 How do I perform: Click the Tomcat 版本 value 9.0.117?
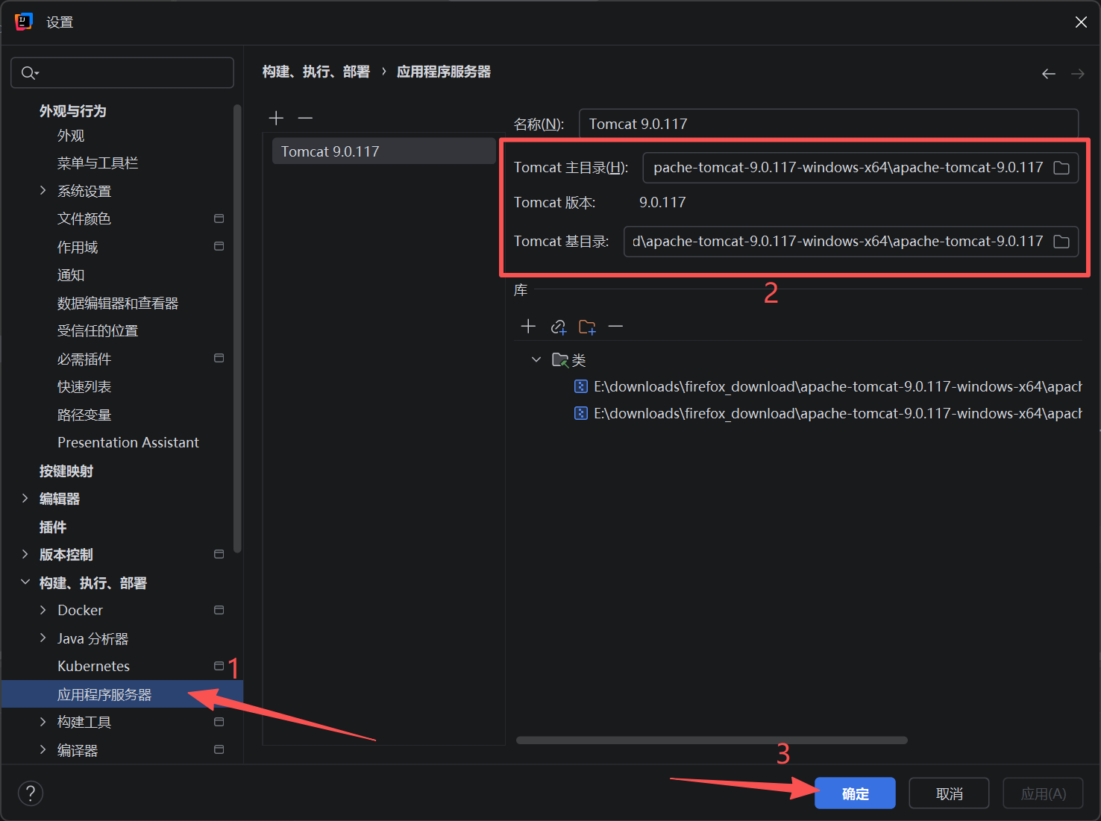coord(662,203)
